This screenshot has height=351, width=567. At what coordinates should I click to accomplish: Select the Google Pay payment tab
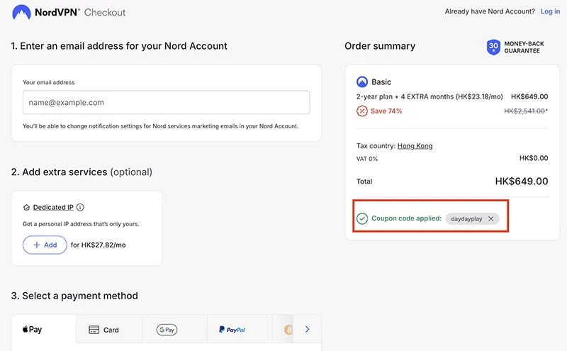tap(167, 330)
